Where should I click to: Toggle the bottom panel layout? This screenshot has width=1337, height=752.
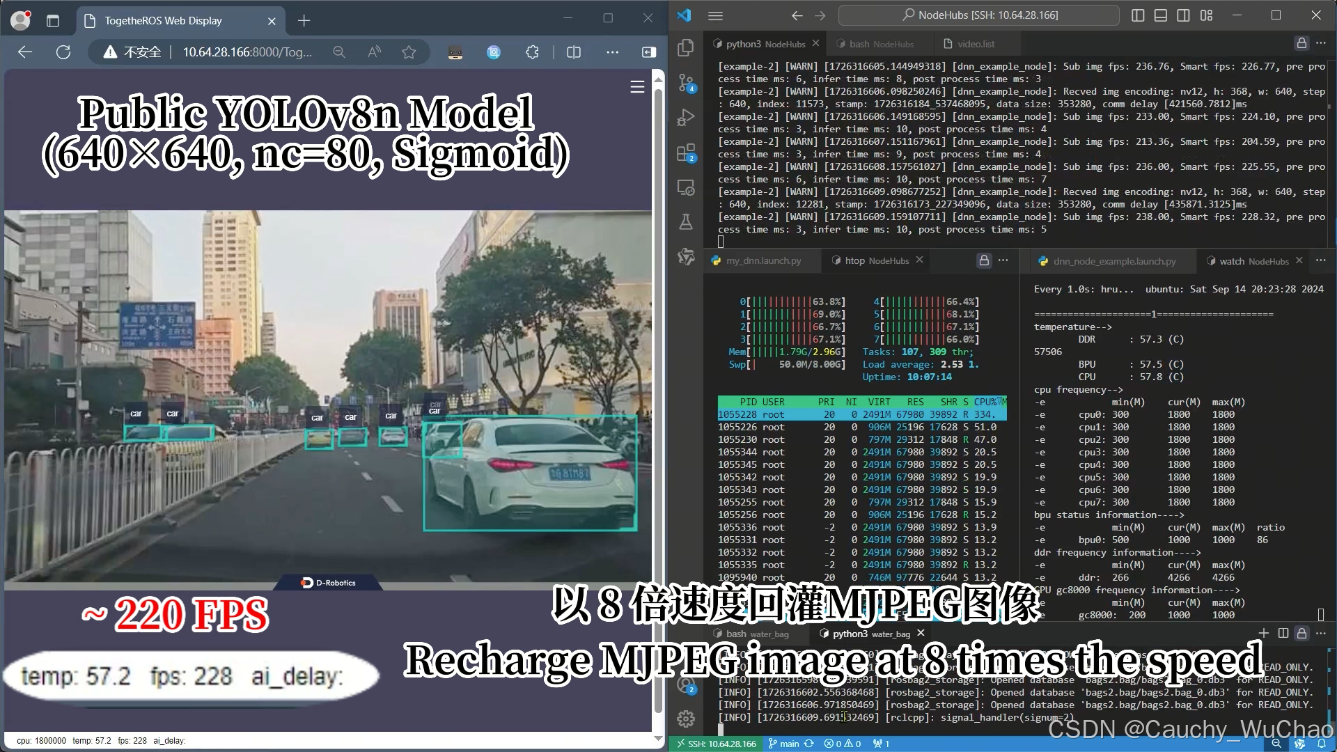tap(1160, 15)
